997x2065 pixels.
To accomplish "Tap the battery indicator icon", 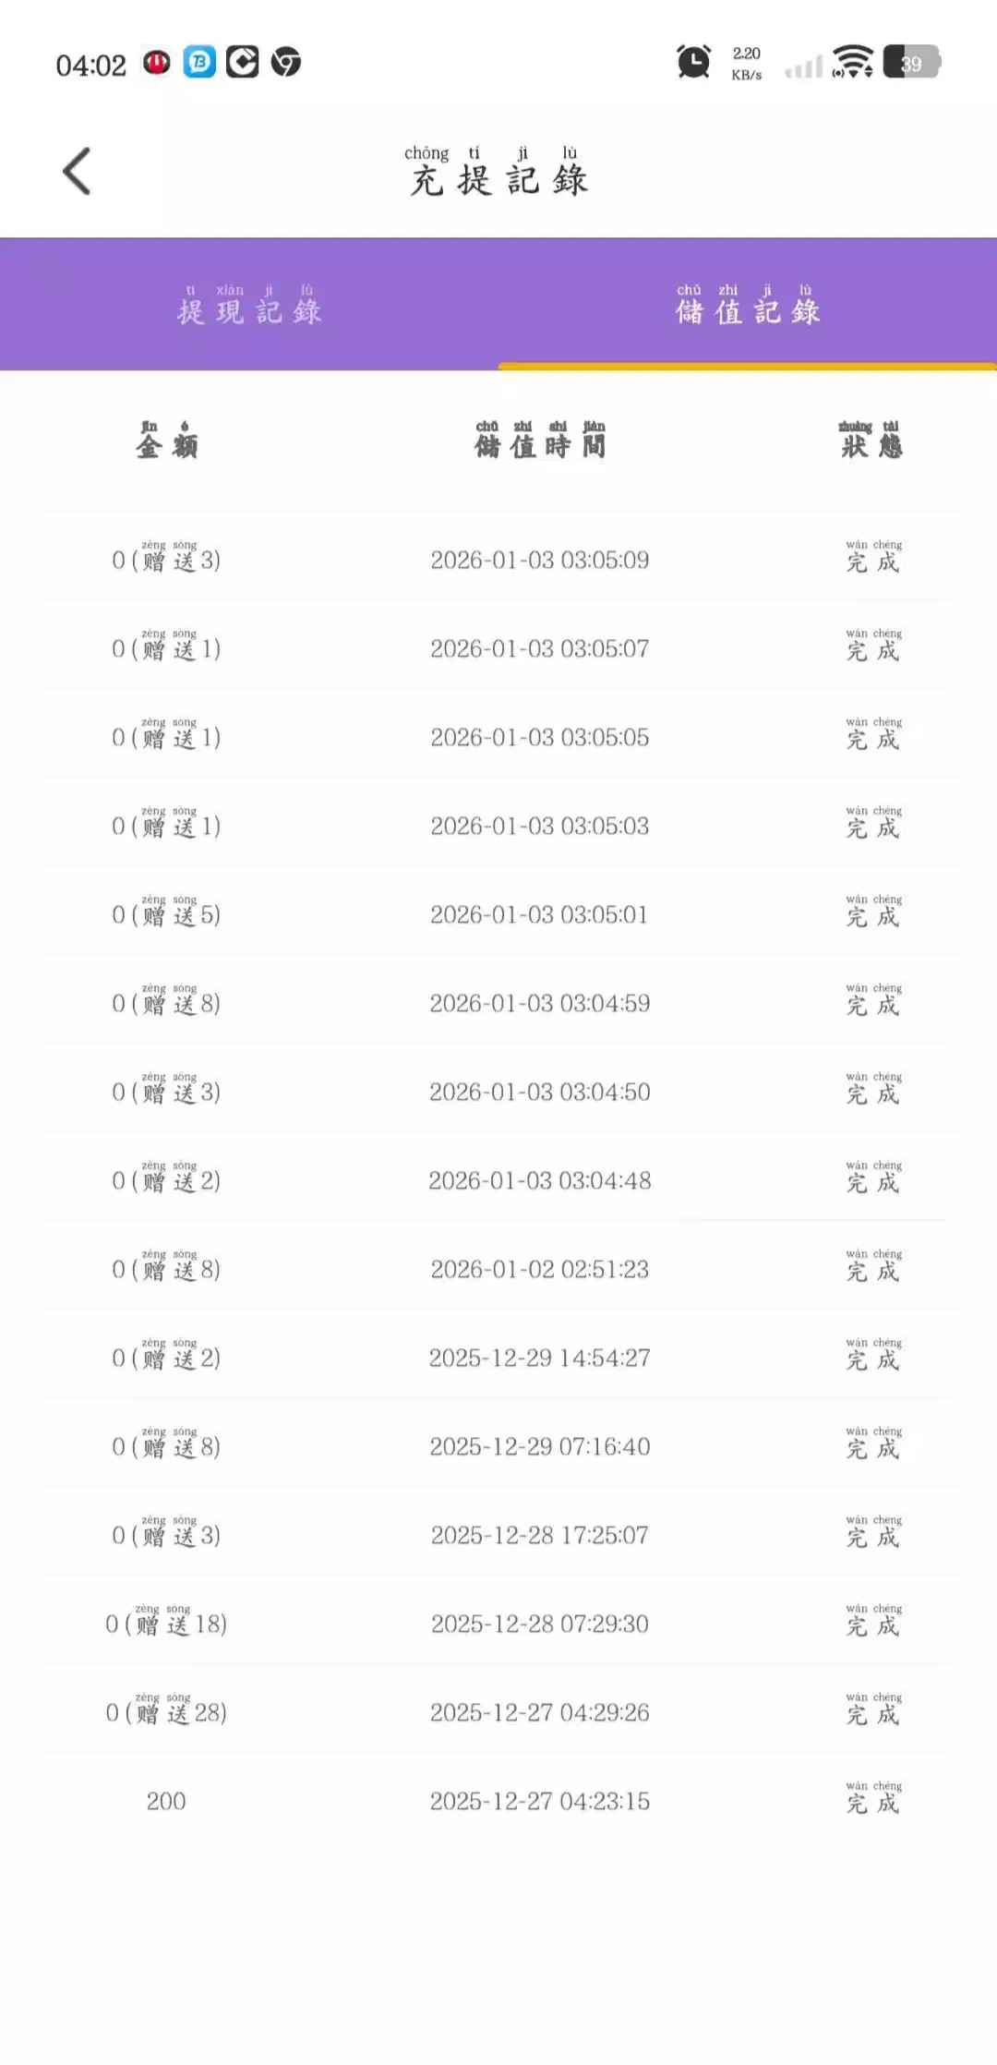I will click(x=911, y=62).
